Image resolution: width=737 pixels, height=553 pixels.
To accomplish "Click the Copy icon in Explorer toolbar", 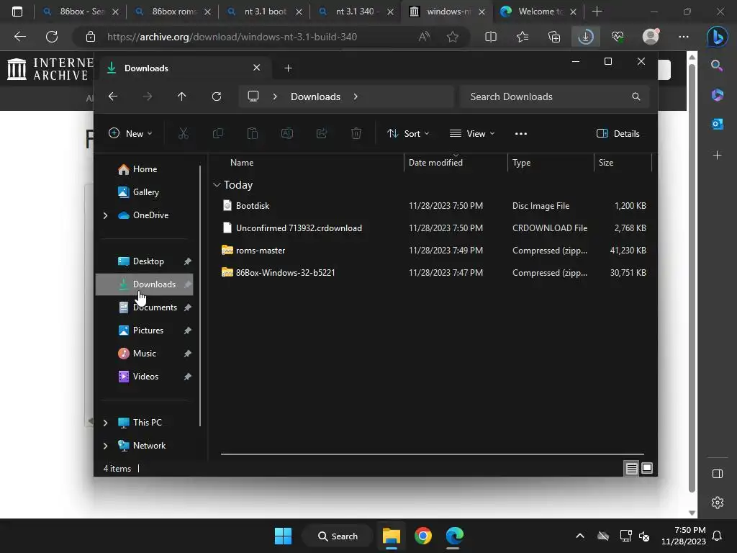I will (x=218, y=133).
